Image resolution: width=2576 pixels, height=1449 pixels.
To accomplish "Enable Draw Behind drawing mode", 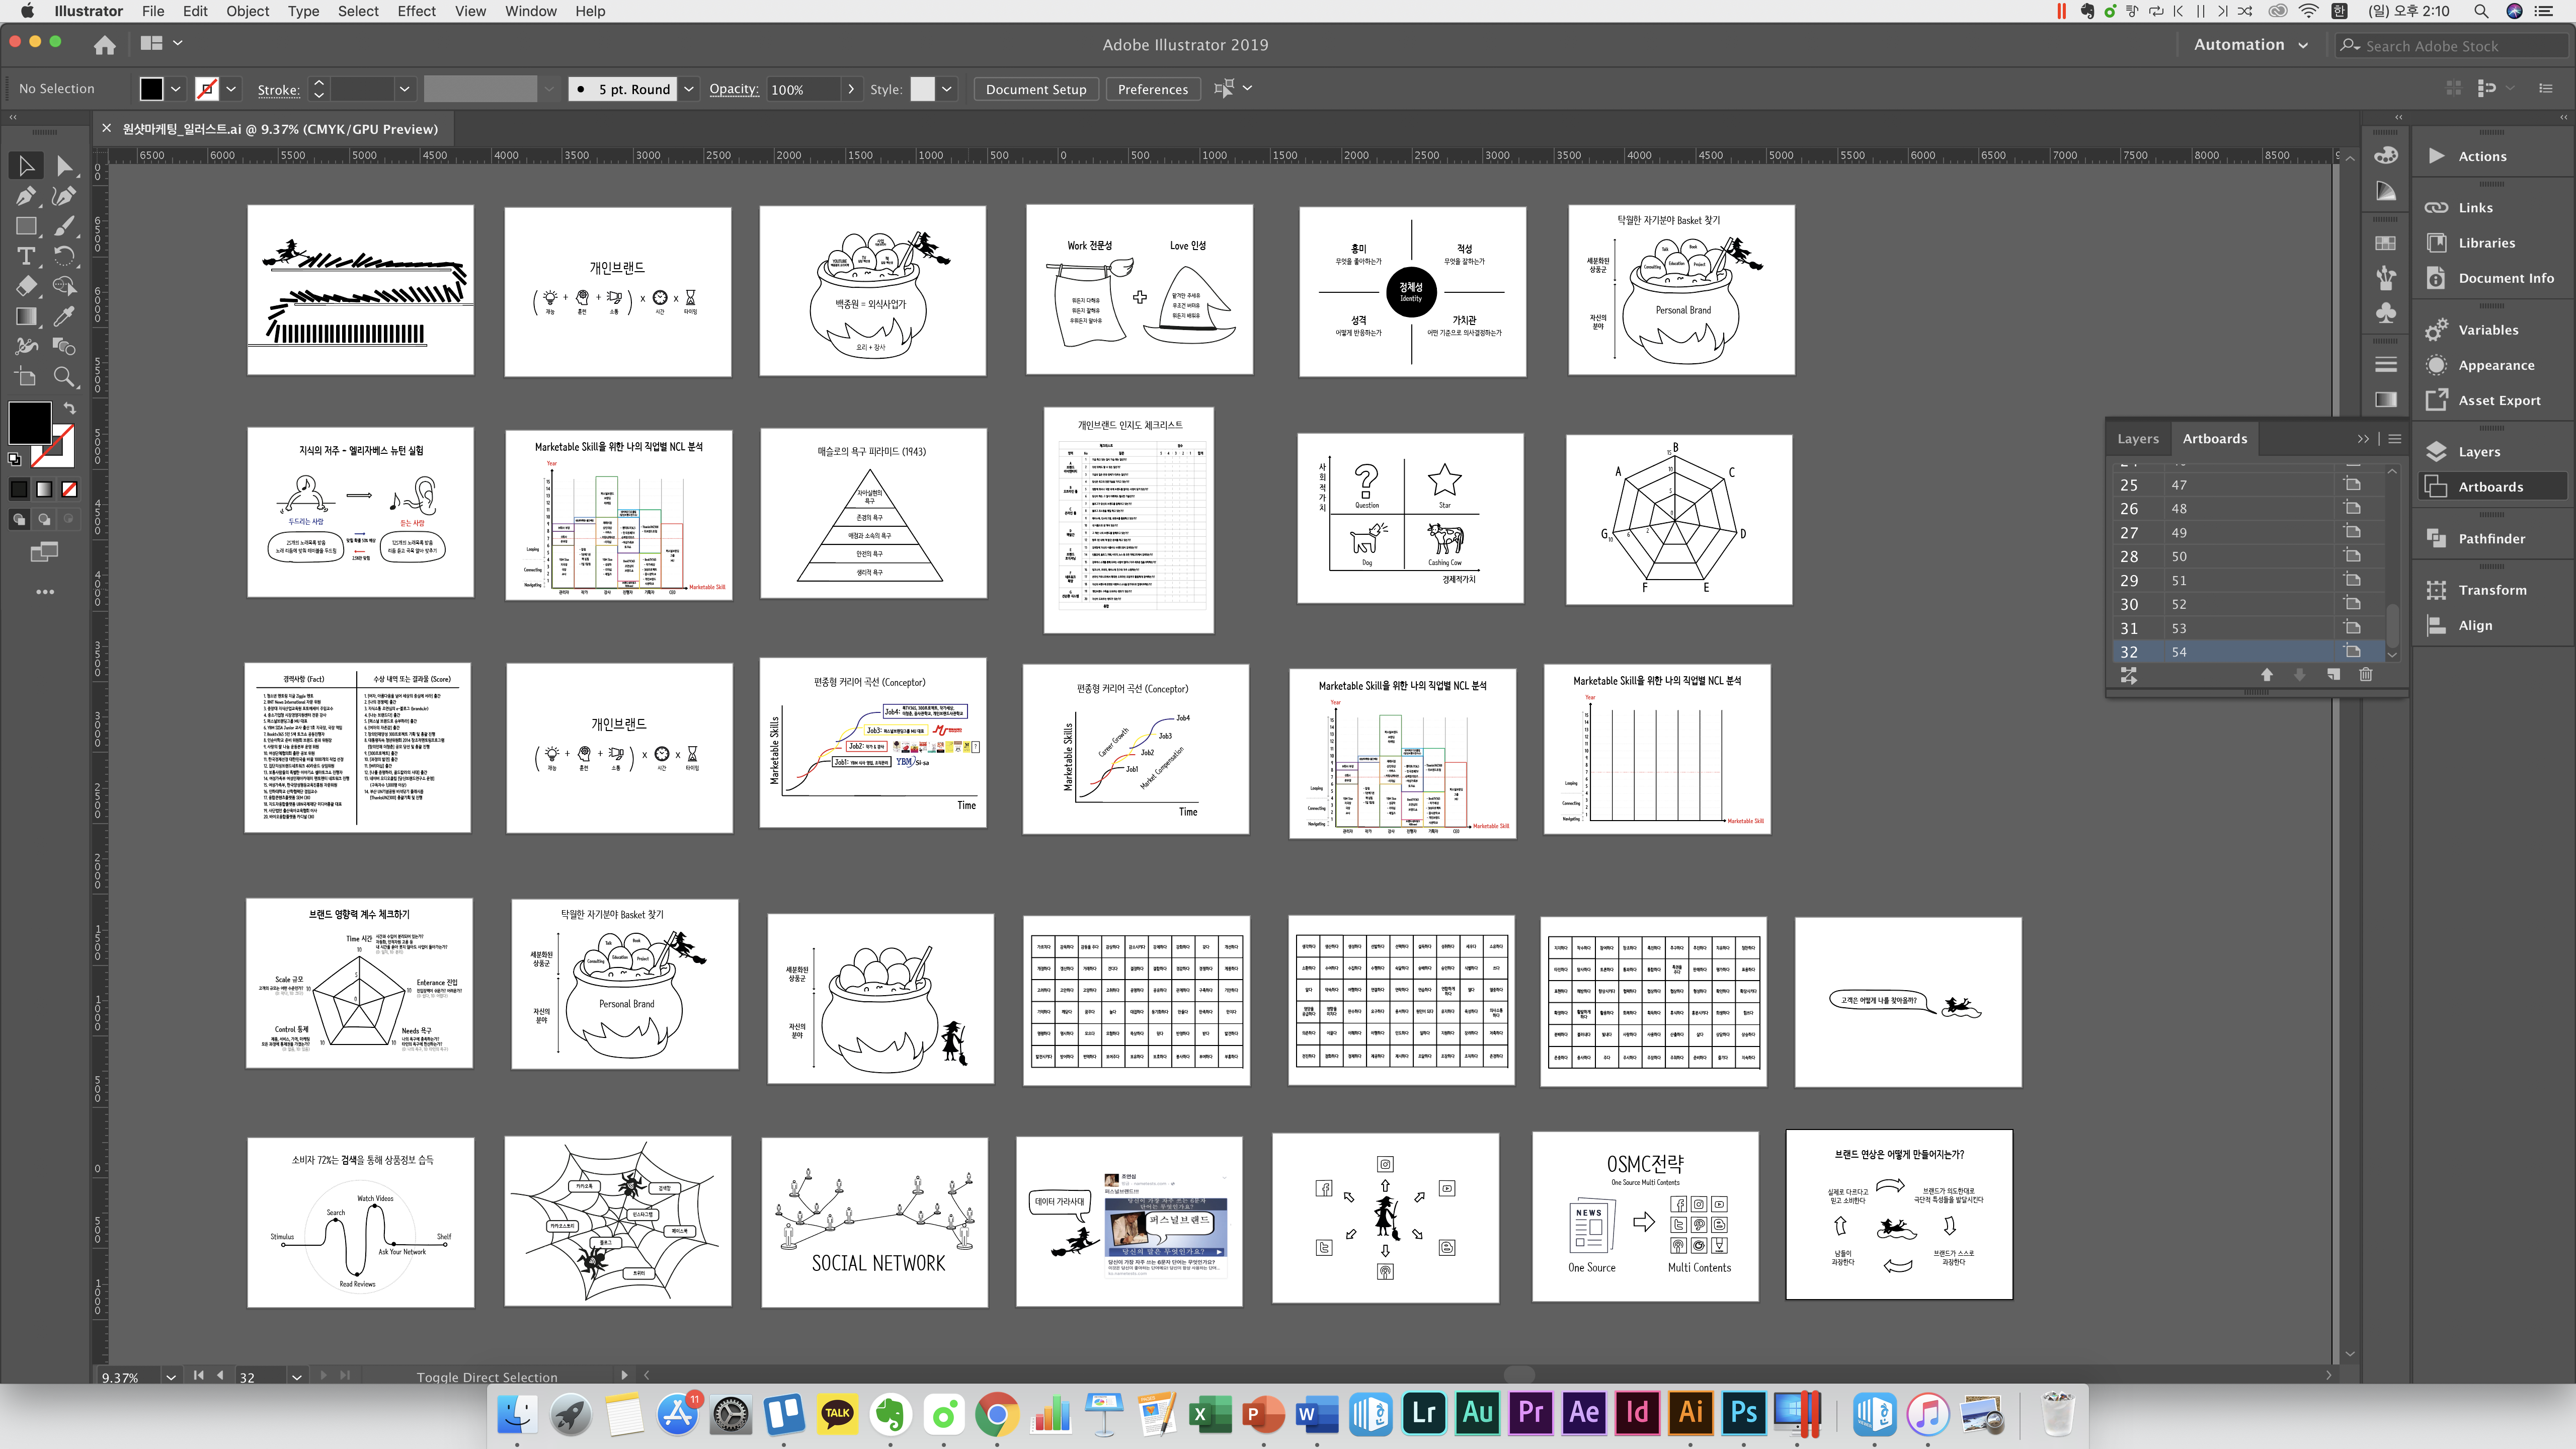I will point(44,519).
